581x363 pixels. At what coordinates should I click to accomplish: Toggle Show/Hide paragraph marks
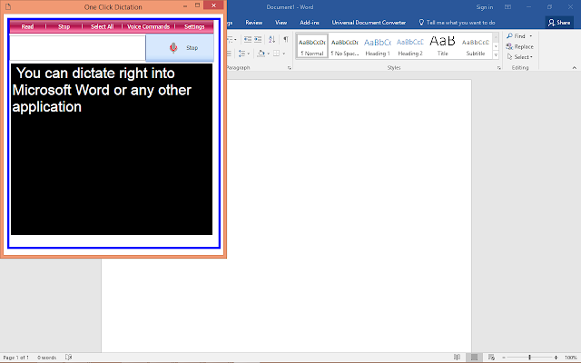pyautogui.click(x=286, y=39)
